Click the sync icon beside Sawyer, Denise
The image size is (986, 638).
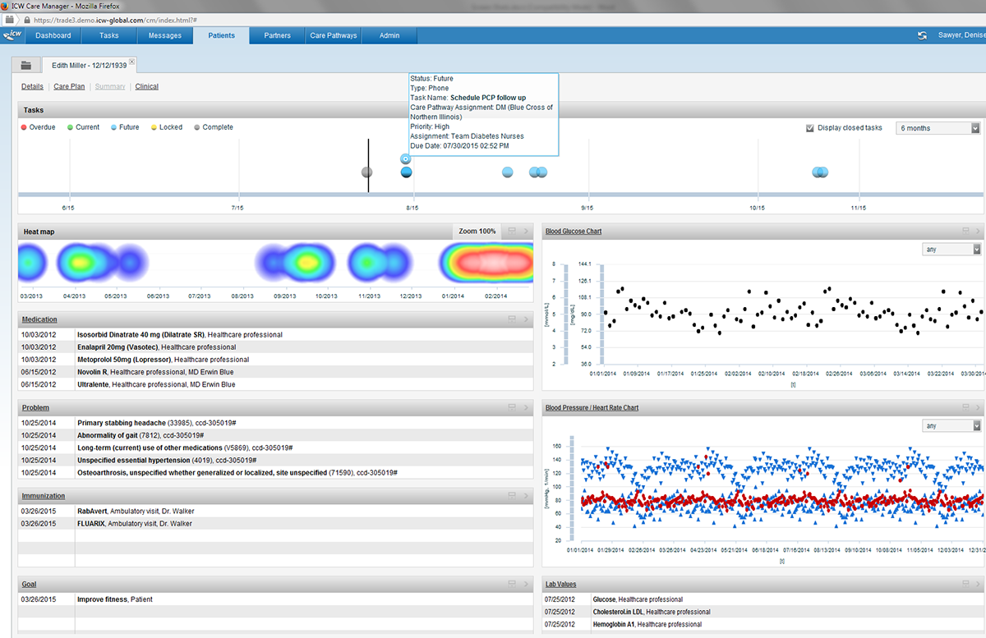(923, 35)
